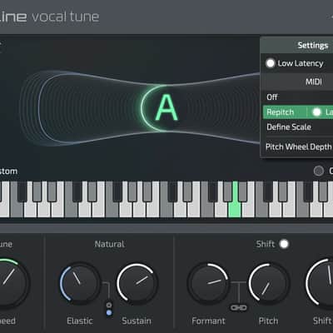Screen dimensions: 333x333
Task: Click the Elastic label
Action: [x=80, y=321]
